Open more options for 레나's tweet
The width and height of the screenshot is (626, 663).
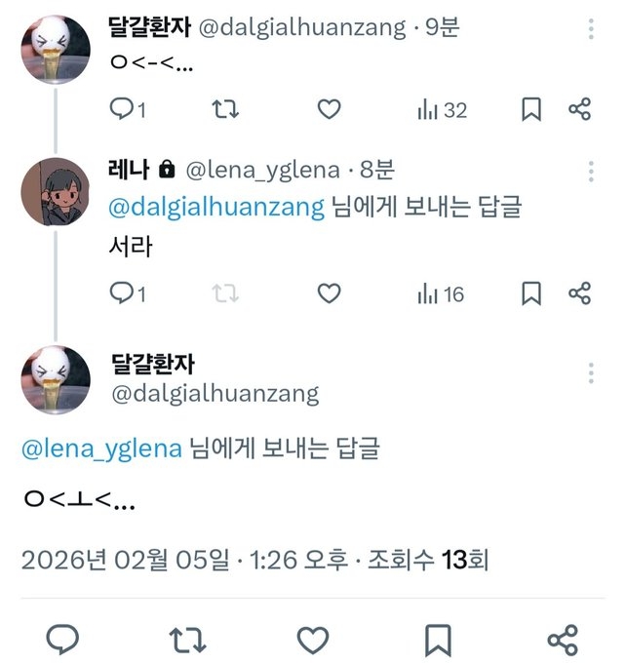click(x=591, y=172)
